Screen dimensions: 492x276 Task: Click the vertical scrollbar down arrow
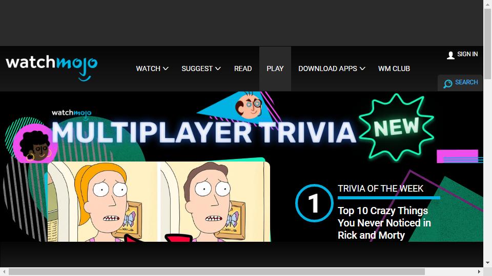(487, 263)
